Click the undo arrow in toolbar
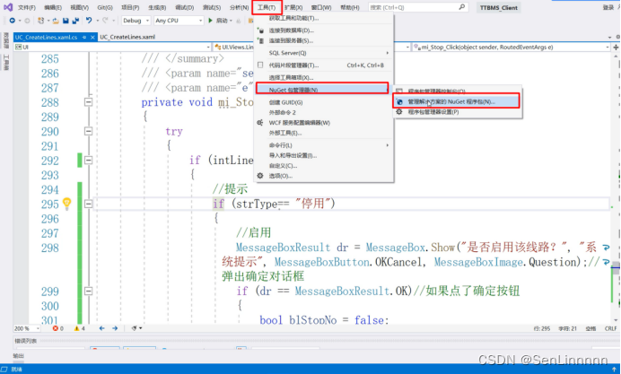This screenshot has height=374, width=621. 89,20
